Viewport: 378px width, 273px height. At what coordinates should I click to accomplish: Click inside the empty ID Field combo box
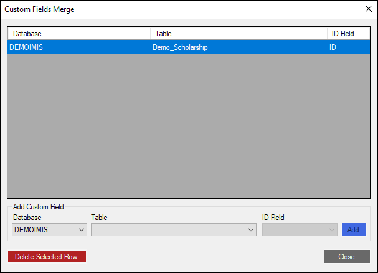pos(294,230)
